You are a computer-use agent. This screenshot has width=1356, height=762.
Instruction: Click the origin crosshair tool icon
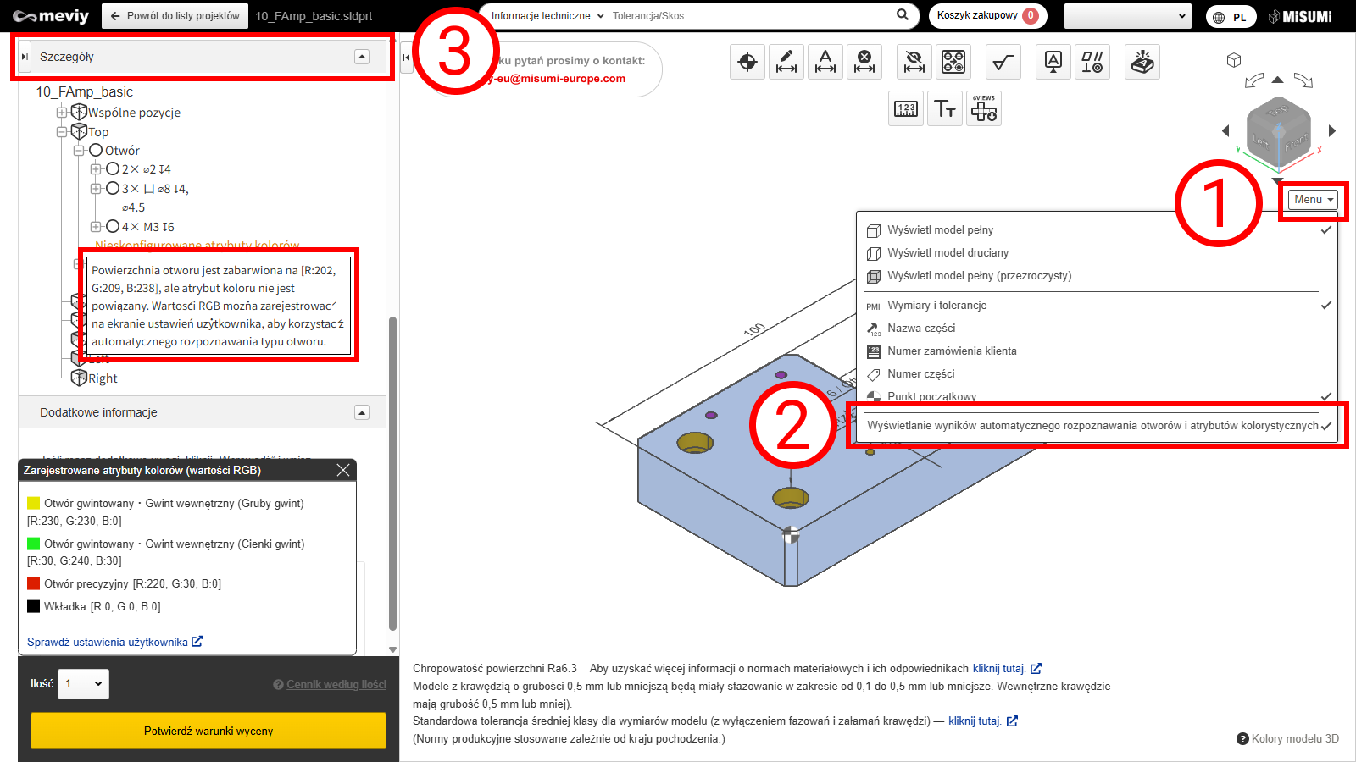coord(747,62)
